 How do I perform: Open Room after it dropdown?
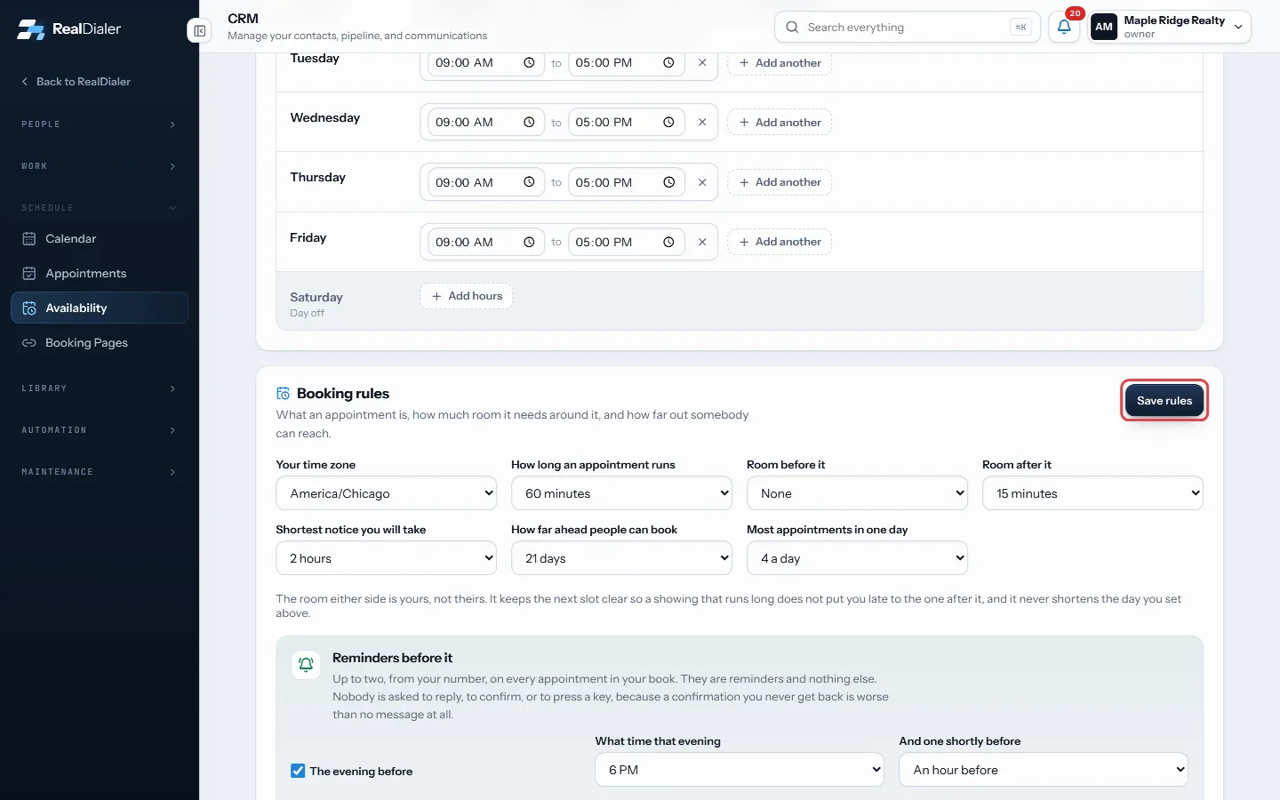point(1092,493)
